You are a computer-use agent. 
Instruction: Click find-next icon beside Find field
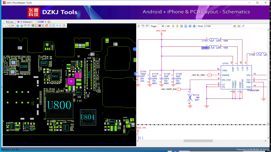click(x=239, y=26)
